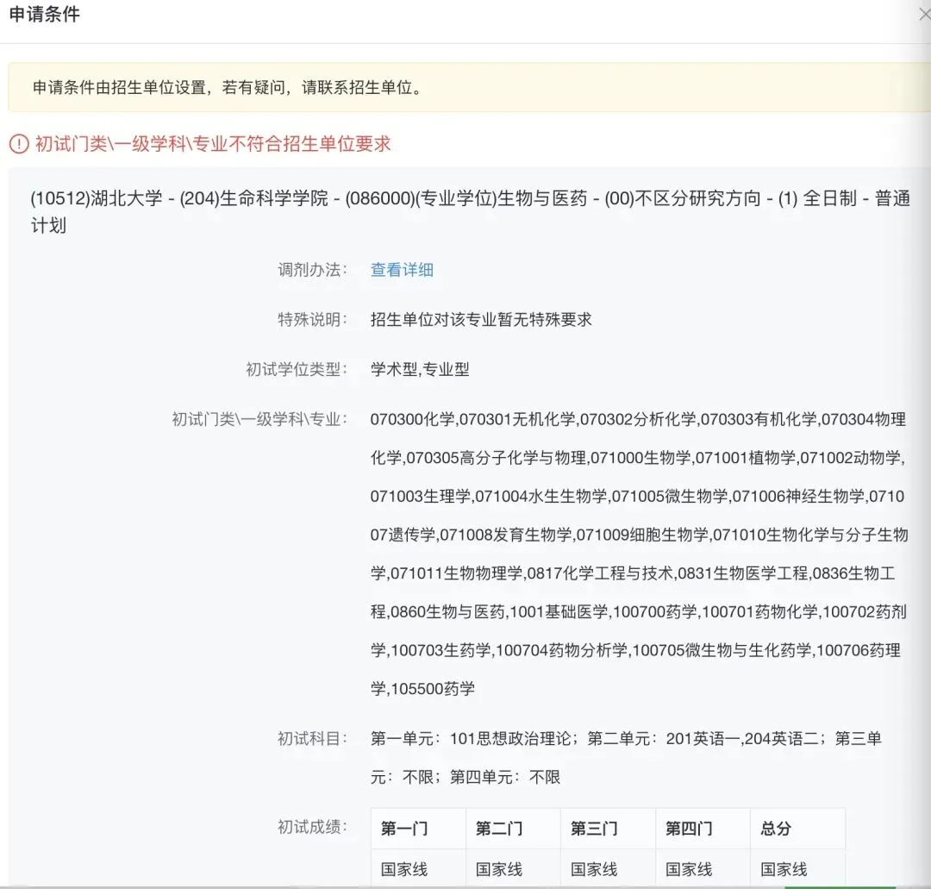The image size is (931, 889).
Task: Click the 总分 table header
Action: [798, 829]
